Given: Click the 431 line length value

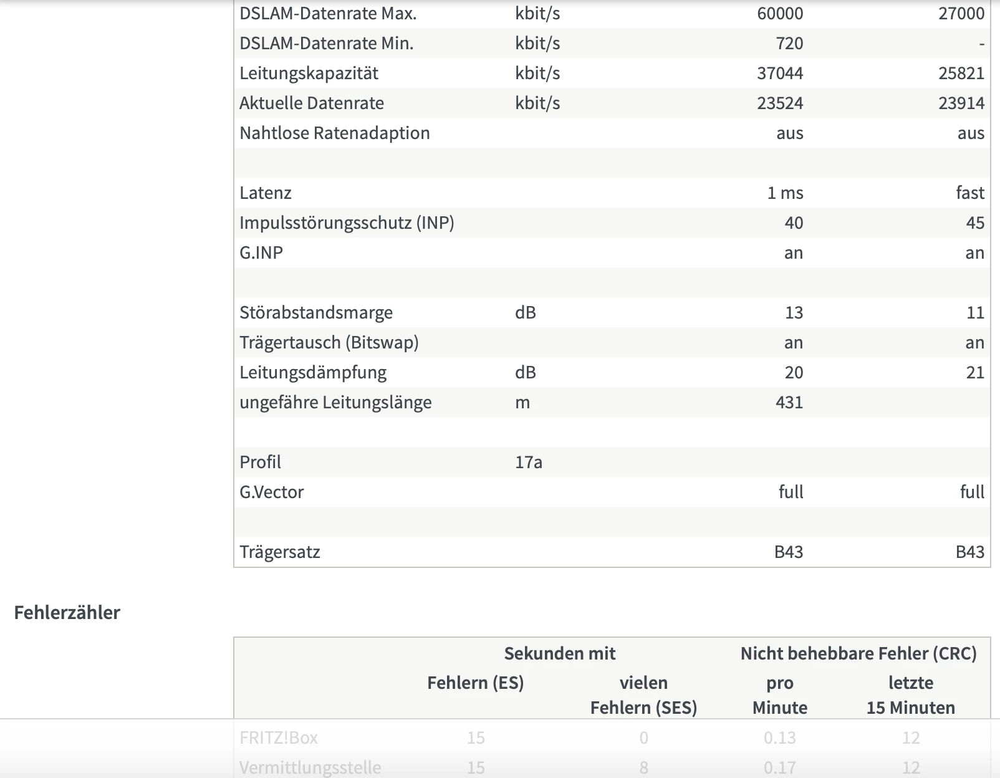Looking at the screenshot, I should point(789,402).
